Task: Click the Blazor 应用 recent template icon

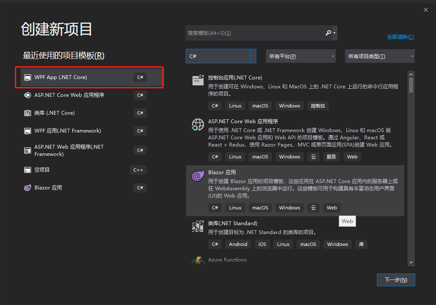Action: (x=28, y=188)
